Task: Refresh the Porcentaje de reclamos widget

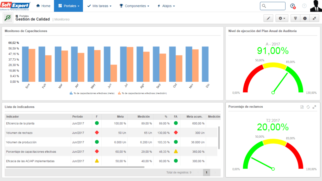Action: tap(308, 107)
